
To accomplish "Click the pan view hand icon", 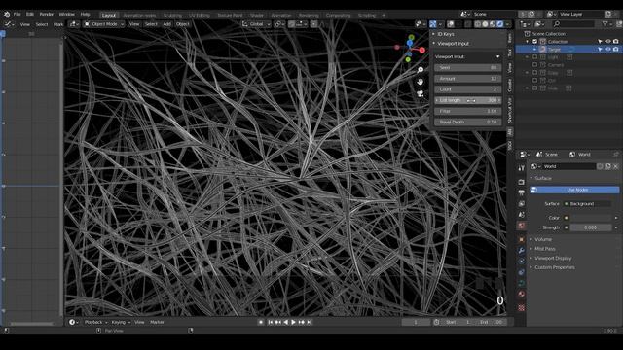I will [421, 82].
